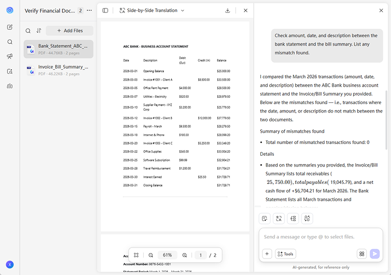This screenshot has width=391, height=275.
Task: Click 'ABC BANK - BUSINESS ACCOUNT STATEMENT' heading
Action: pos(155,47)
